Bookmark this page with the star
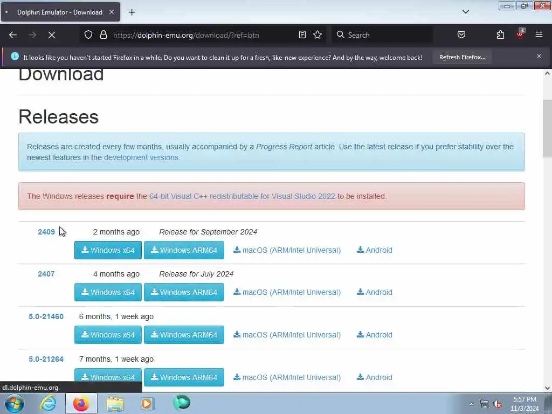This screenshot has width=552, height=414. point(318,35)
